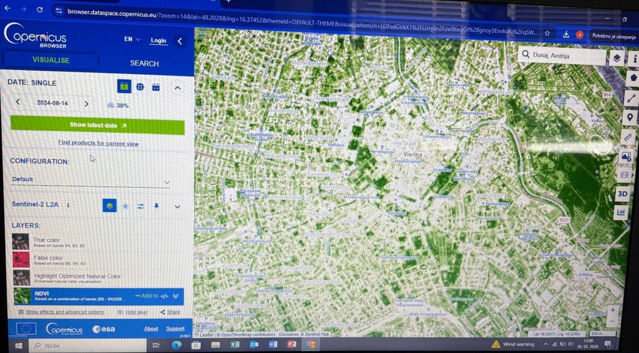Select the VISUALISE tab
Screen dimensions: 639x353
(x=51, y=60)
